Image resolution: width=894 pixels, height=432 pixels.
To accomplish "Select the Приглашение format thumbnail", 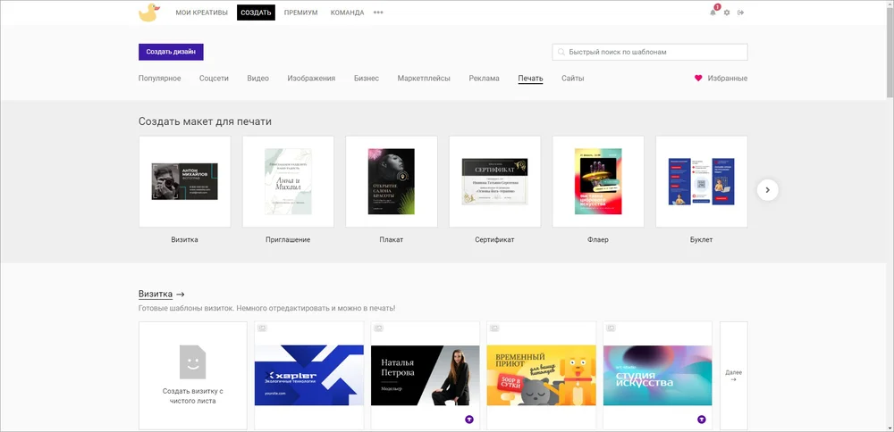I will 288,181.
